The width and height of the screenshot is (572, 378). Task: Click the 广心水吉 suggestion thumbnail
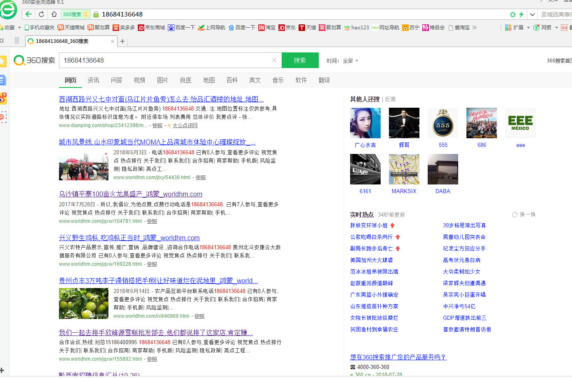click(x=365, y=123)
